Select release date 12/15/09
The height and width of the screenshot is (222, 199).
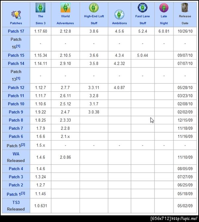click(185, 120)
